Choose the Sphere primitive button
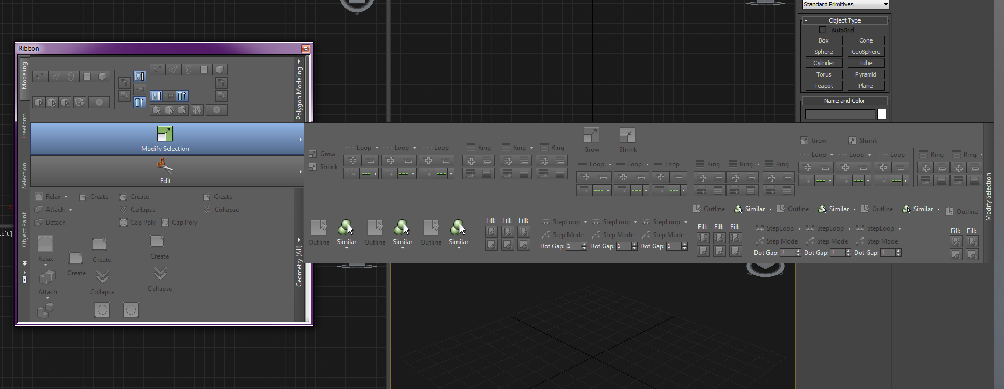This screenshot has width=1004, height=389. 823,52
